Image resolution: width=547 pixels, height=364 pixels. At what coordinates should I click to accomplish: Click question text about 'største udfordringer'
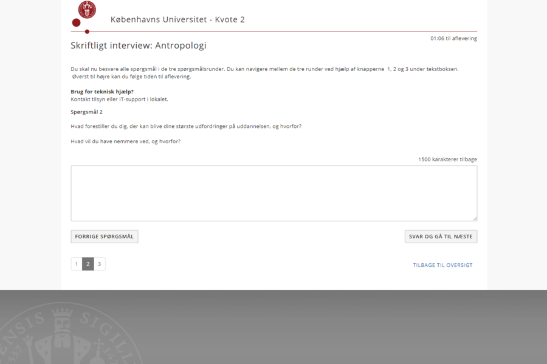(x=186, y=126)
